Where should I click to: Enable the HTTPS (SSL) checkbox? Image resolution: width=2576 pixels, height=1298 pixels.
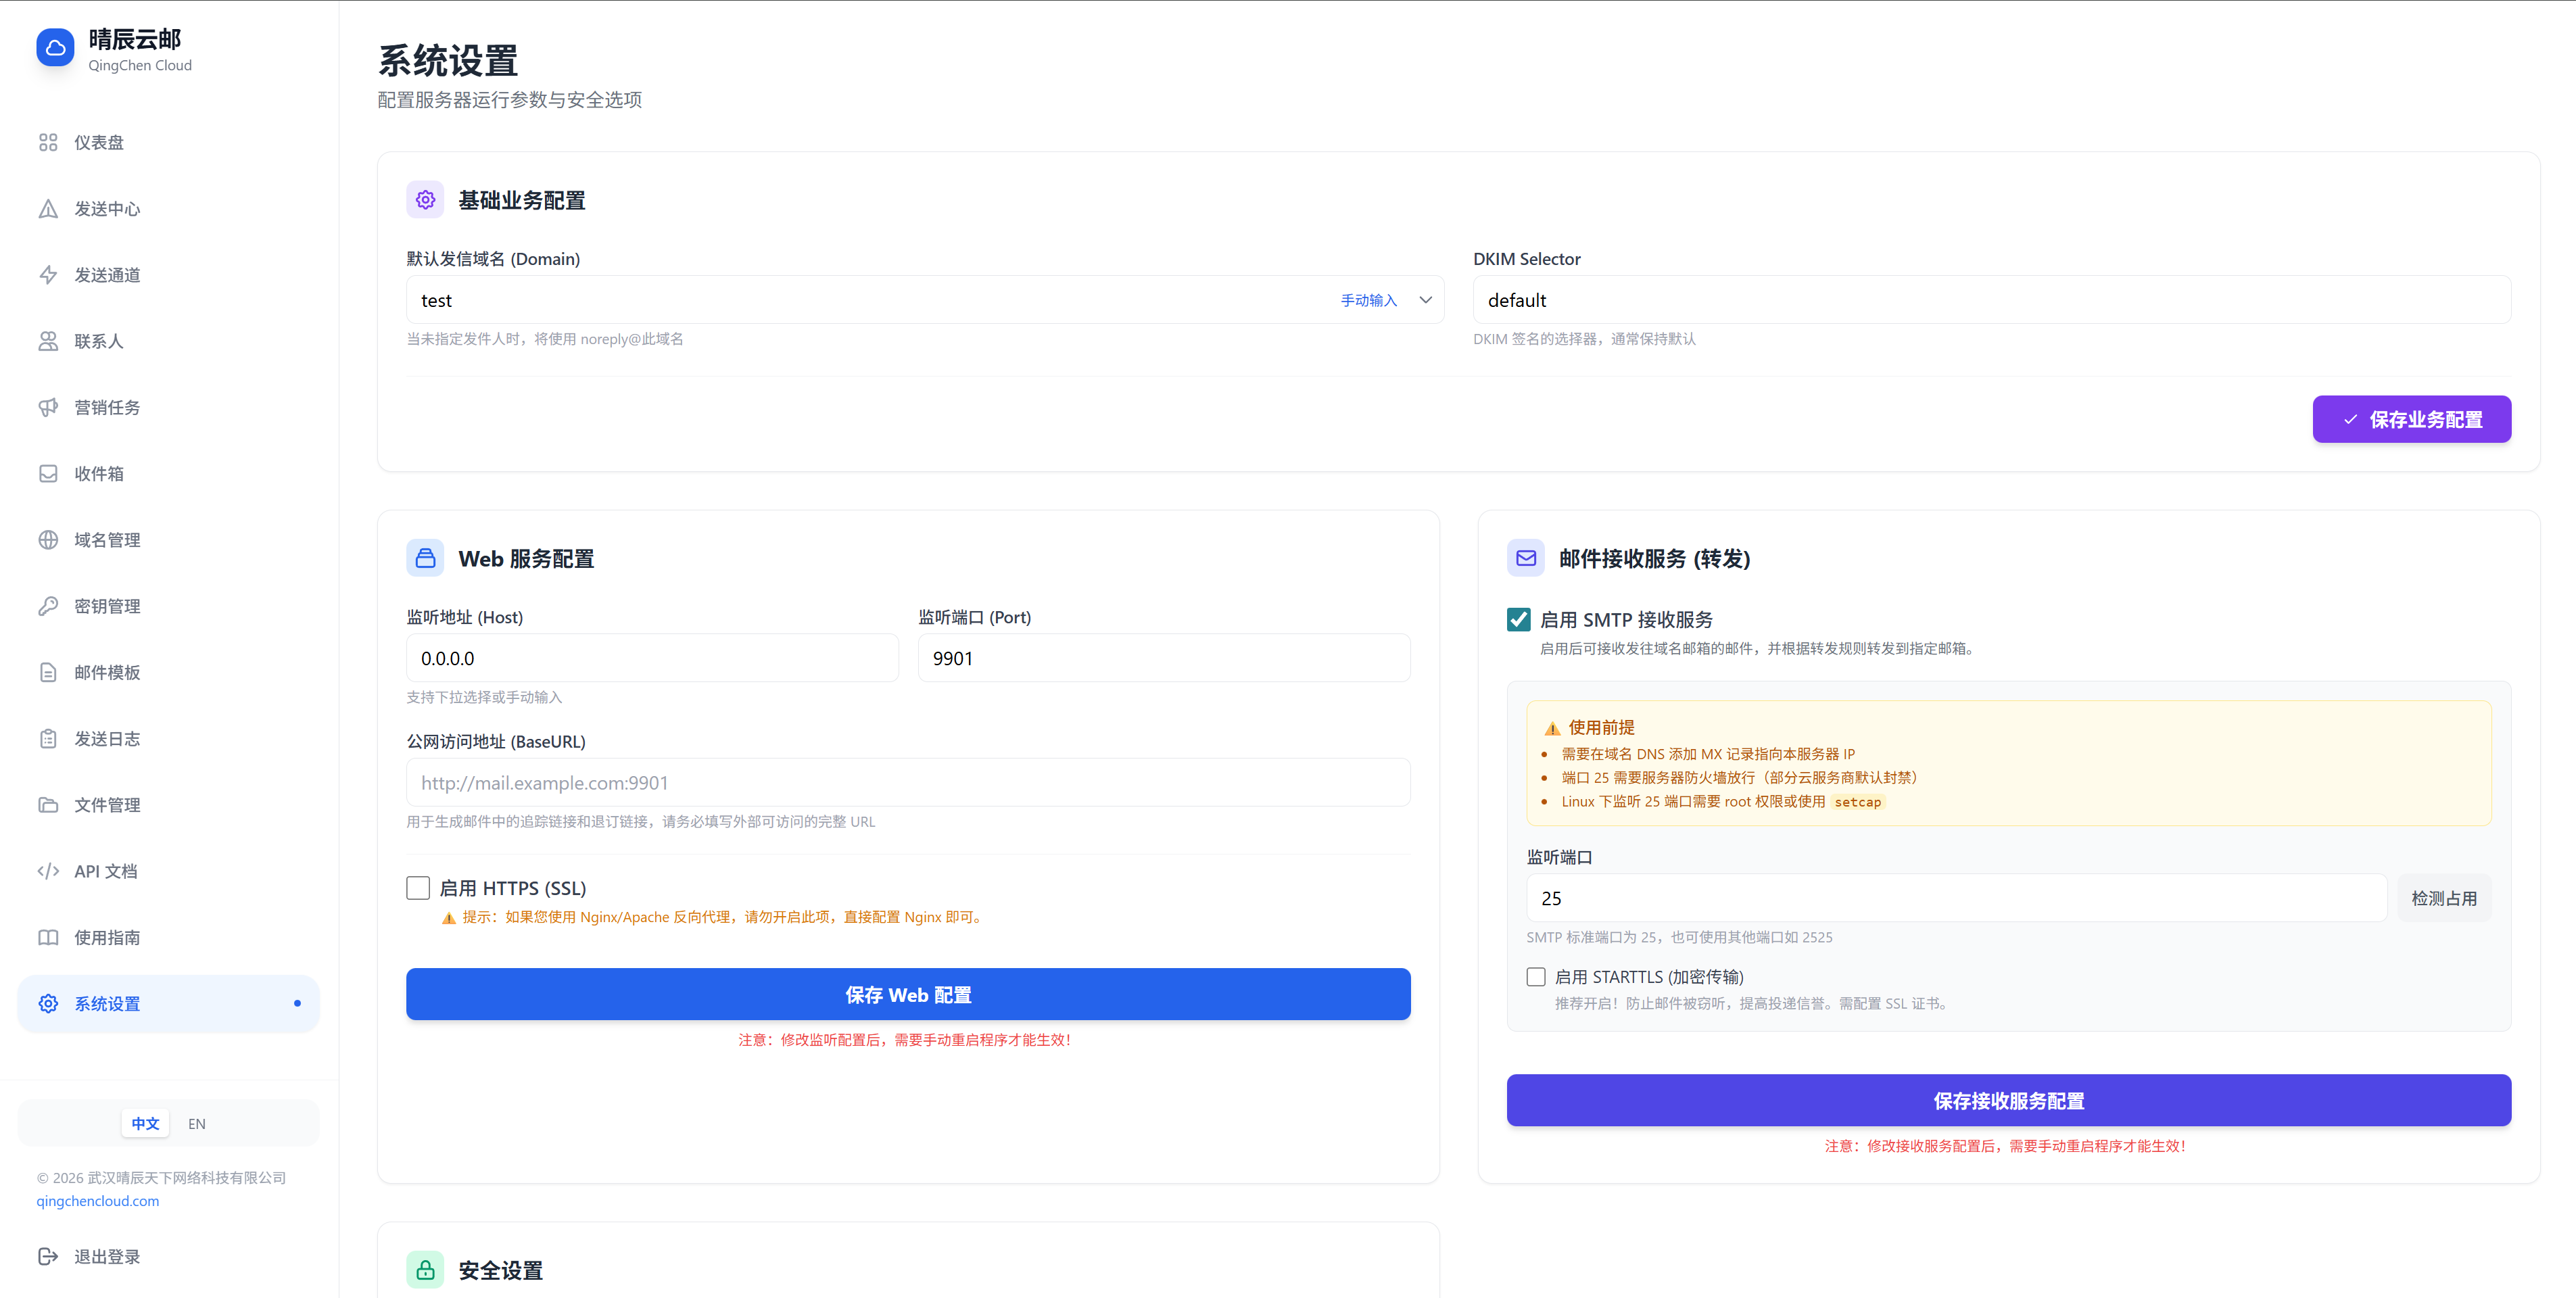click(x=418, y=887)
